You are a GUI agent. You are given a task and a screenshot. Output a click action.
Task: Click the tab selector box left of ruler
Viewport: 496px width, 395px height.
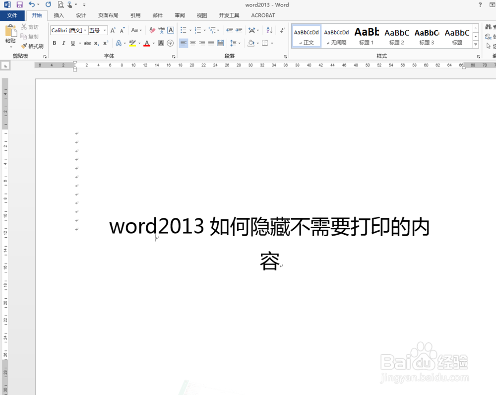(5, 66)
